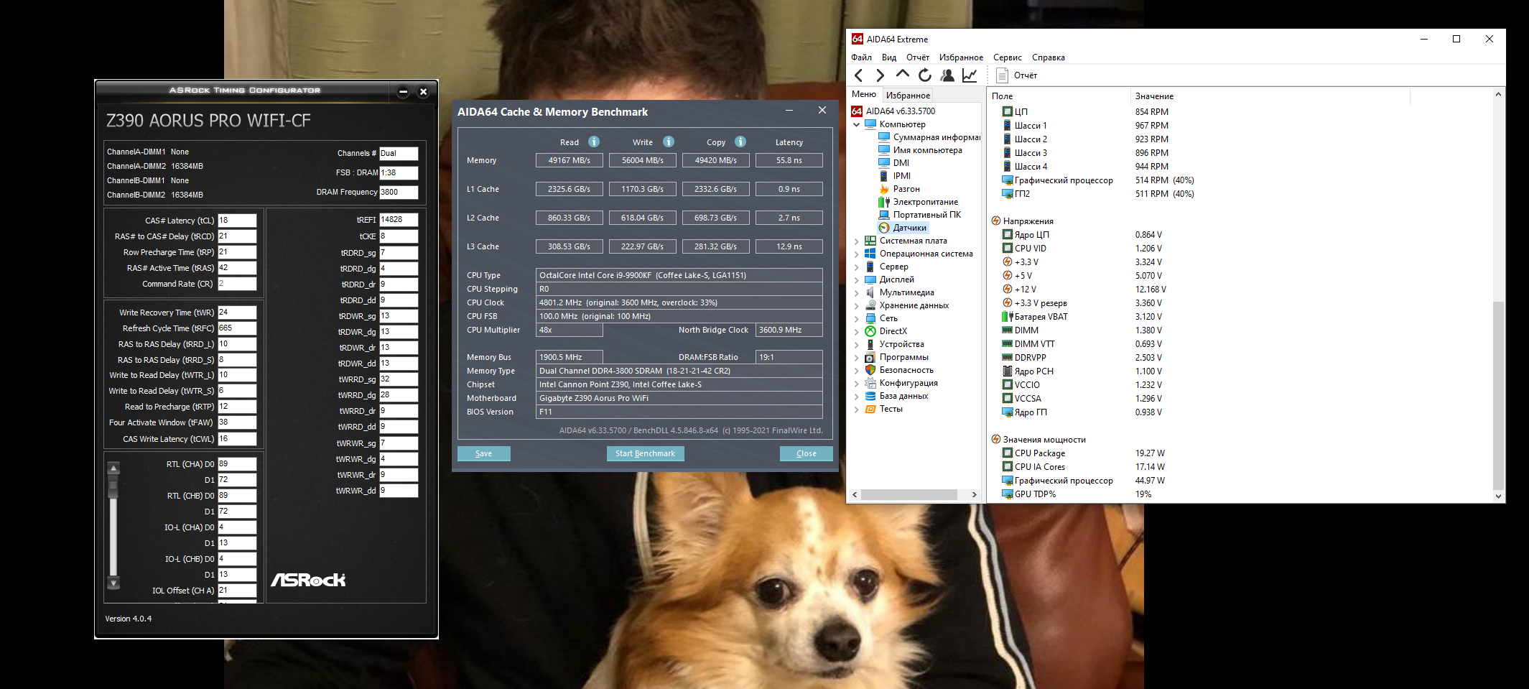
Task: Click the Memory Read result 49167 MB/s
Action: click(x=570, y=160)
